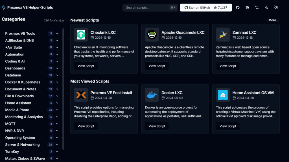The height and width of the screenshot is (162, 289).
Task: Click the calendar icon on Home Assistant card
Action: click(234, 98)
